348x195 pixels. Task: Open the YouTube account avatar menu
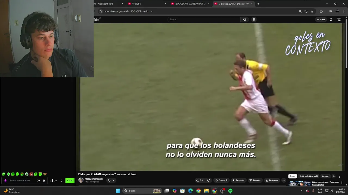coord(339,19)
